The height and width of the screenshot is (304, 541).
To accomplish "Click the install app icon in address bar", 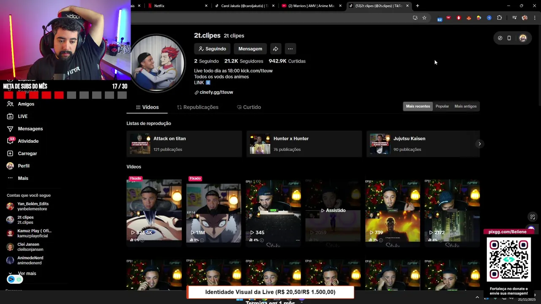I will [415, 18].
